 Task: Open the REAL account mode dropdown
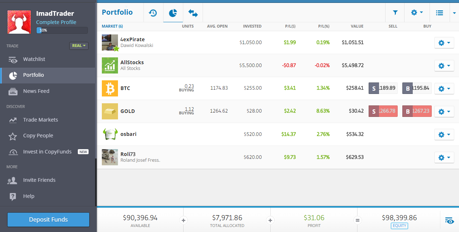pyautogui.click(x=79, y=46)
